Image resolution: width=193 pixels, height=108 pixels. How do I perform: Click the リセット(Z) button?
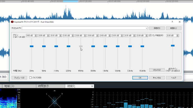[x=157, y=70]
